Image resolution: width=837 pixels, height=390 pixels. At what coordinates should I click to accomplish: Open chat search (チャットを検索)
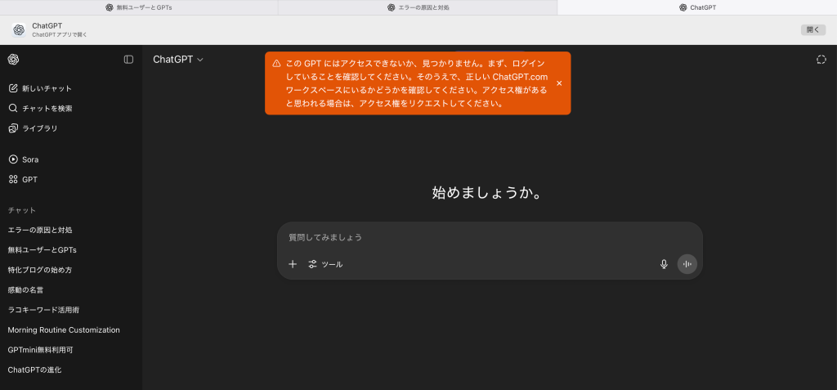pos(47,108)
